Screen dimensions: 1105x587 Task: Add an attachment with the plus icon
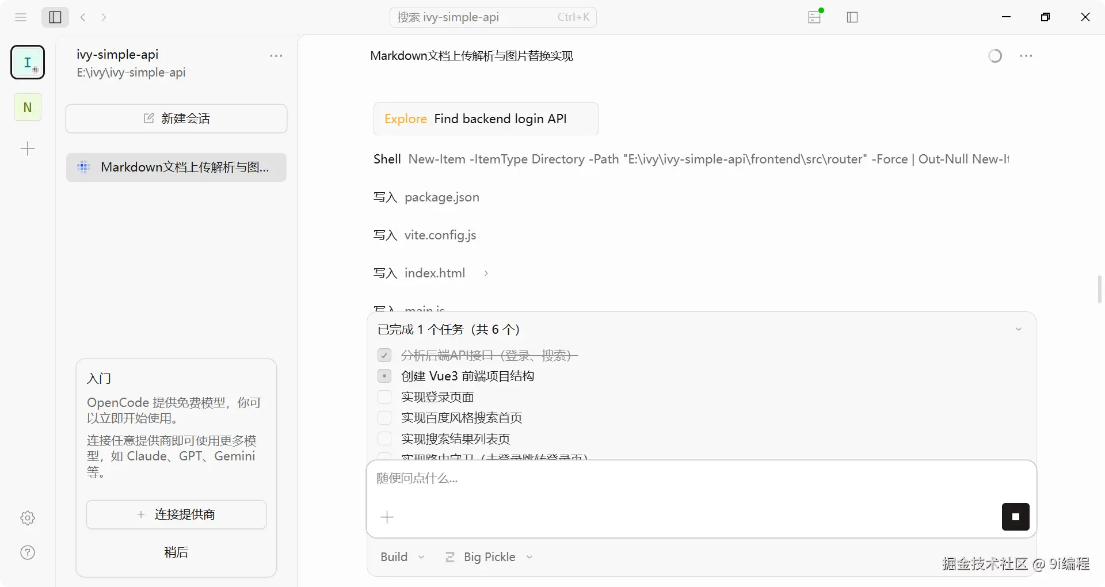(387, 517)
